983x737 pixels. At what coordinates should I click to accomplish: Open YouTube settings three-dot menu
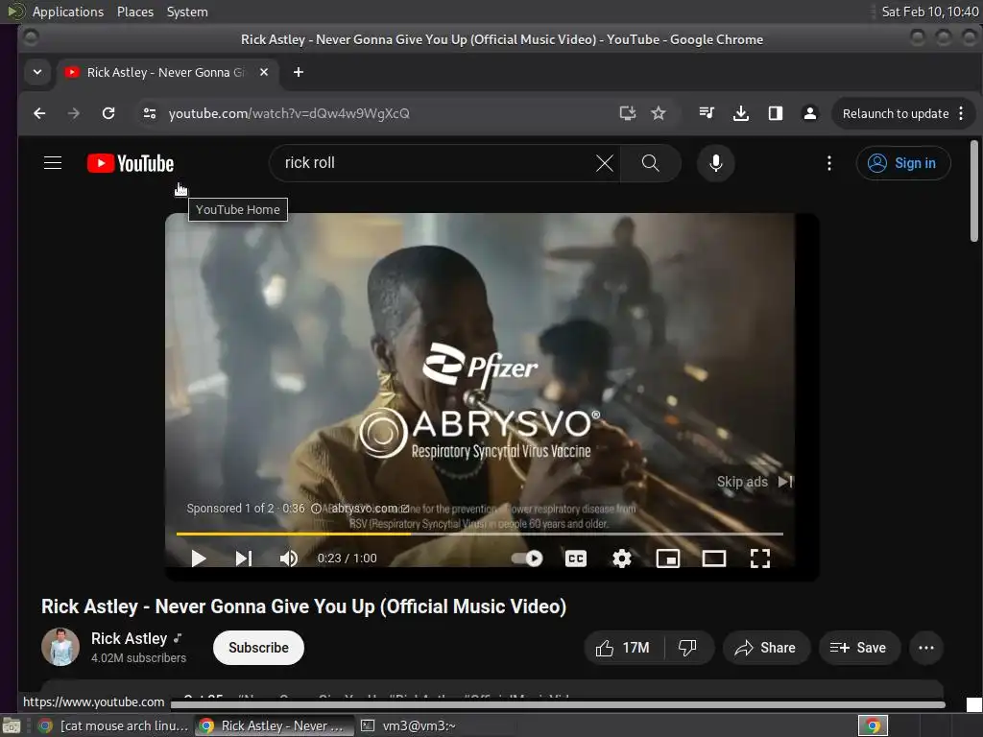click(829, 163)
